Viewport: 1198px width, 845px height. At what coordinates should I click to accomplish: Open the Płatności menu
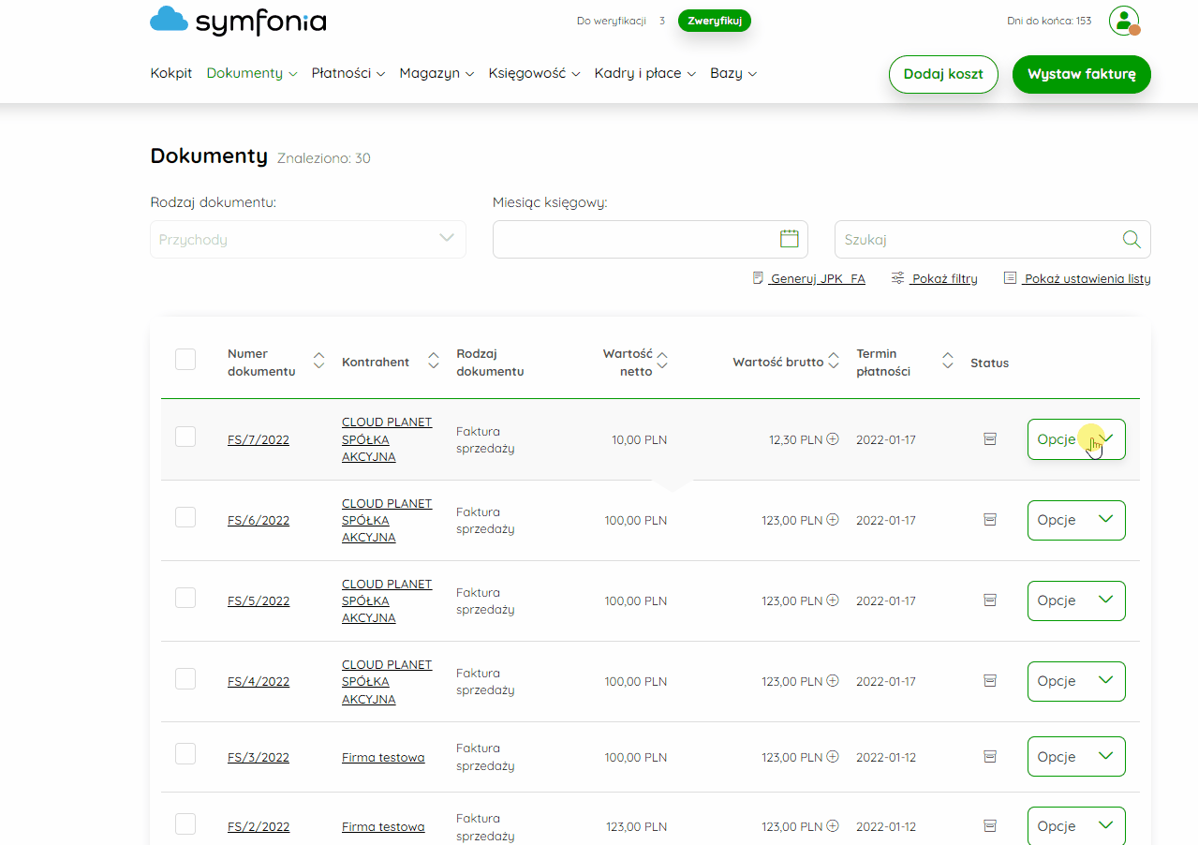[x=348, y=73]
